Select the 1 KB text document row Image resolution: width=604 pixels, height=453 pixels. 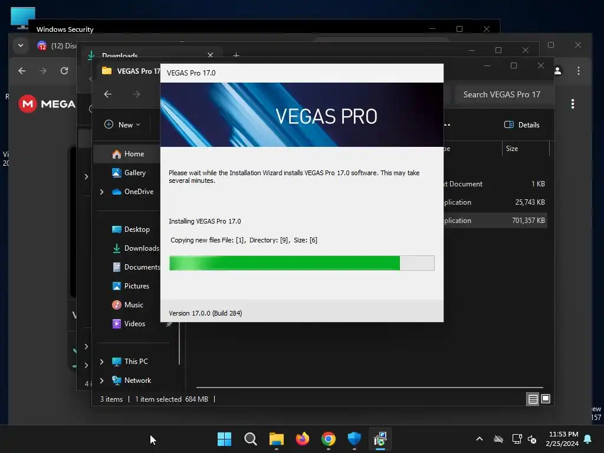point(495,184)
